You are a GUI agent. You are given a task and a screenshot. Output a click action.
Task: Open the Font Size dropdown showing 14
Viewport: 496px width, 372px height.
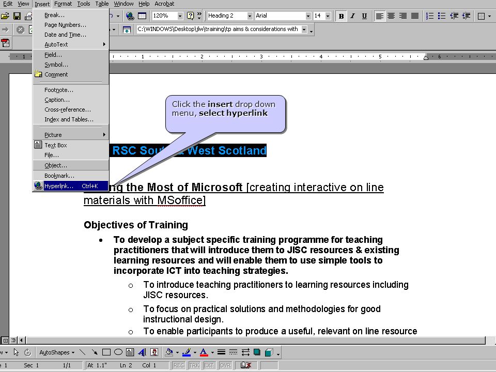(328, 16)
